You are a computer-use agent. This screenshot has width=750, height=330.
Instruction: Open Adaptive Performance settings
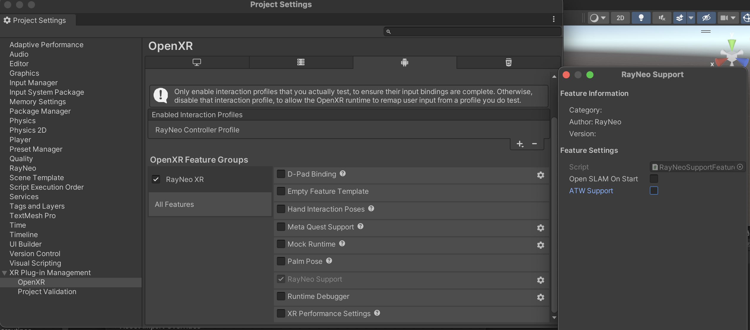47,45
